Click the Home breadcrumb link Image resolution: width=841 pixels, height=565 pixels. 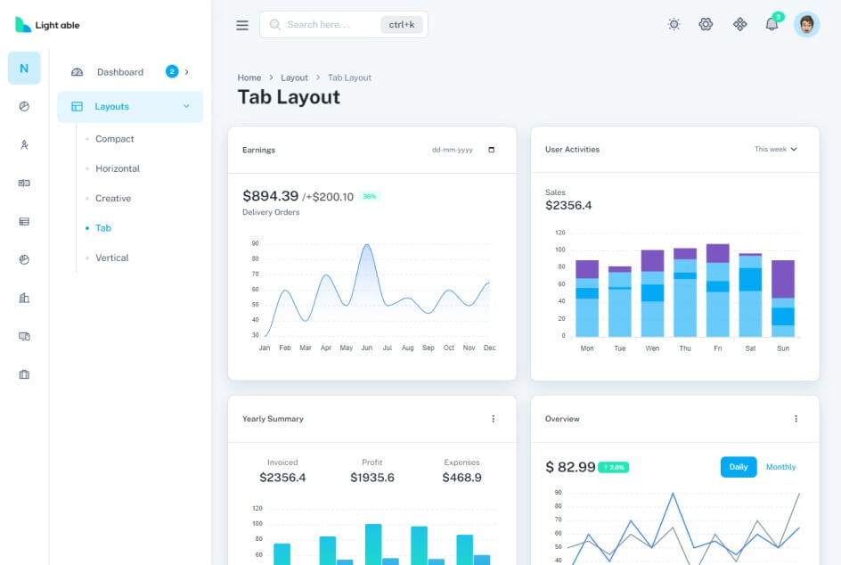coord(249,78)
